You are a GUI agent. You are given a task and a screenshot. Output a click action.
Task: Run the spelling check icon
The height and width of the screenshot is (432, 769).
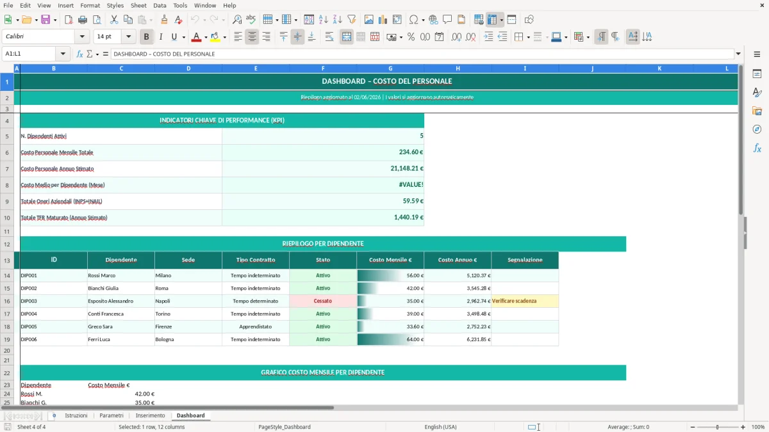pyautogui.click(x=251, y=20)
